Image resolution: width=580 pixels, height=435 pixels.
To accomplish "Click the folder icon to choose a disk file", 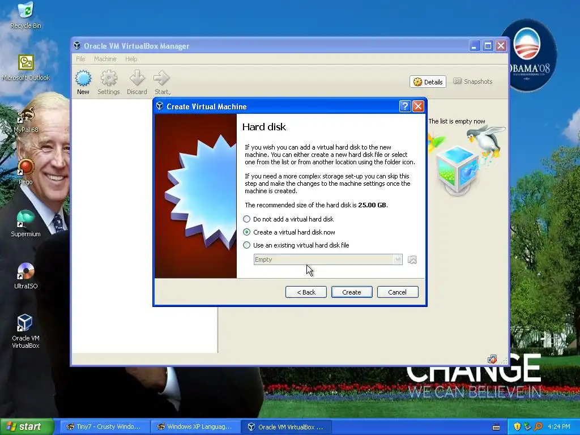I will tap(412, 259).
